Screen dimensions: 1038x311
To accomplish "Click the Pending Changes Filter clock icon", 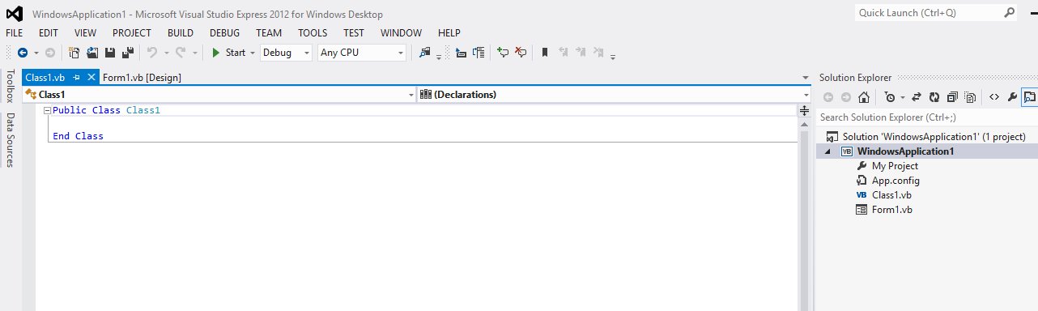I will (889, 98).
